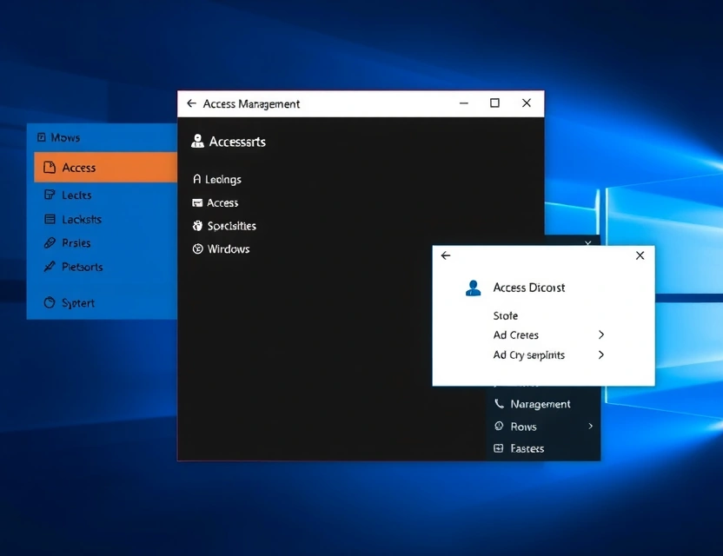723x556 pixels.
Task: Click the icon beside Rows
Action: (499, 426)
